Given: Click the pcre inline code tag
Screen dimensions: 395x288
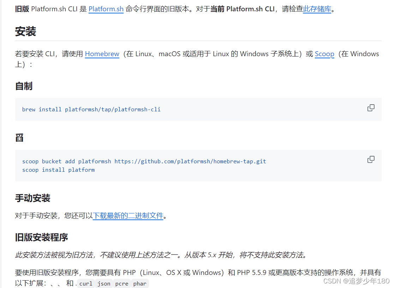Looking at the screenshot, I should click(122, 284).
